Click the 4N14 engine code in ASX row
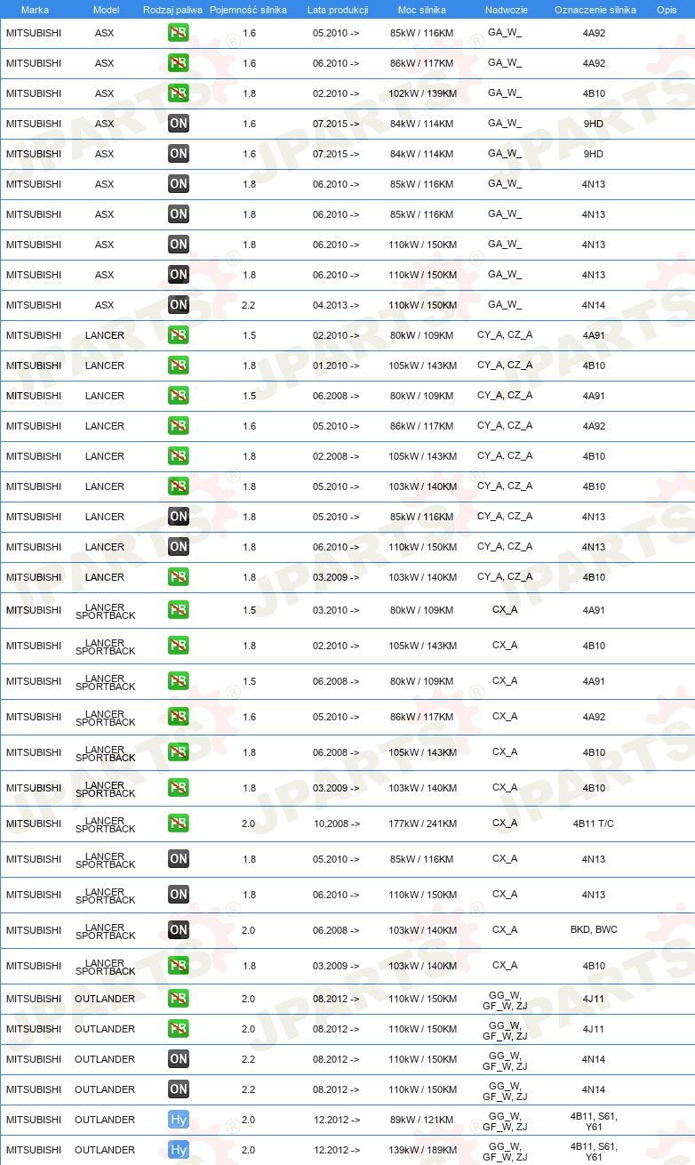This screenshot has height=1165, width=695. point(594,305)
